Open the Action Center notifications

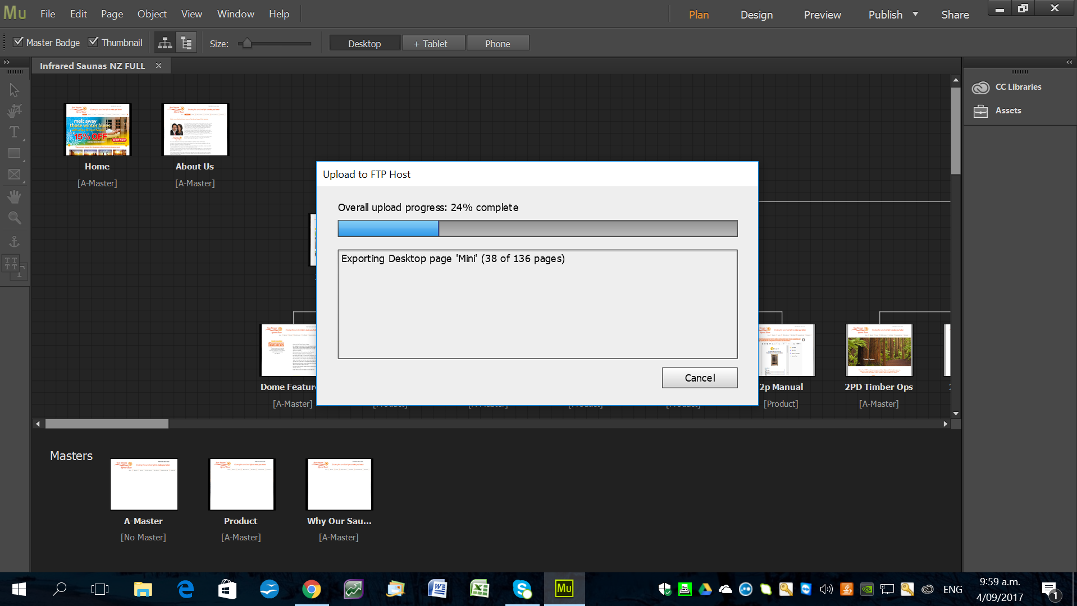coord(1050,590)
